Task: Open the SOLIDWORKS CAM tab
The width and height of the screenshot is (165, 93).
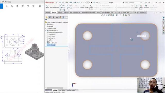Action: (x=107, y=12)
